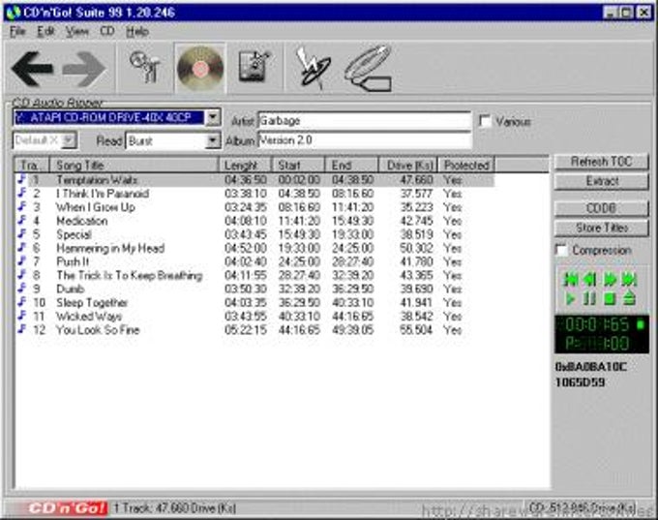
Task: Click the black Back arrow icon
Action: [33, 69]
